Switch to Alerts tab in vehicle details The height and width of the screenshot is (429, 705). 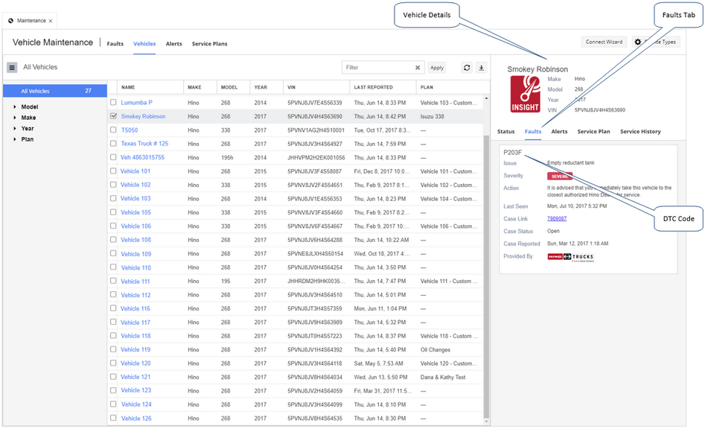coord(559,132)
